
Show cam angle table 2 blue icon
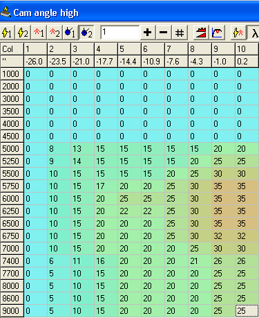point(86,33)
